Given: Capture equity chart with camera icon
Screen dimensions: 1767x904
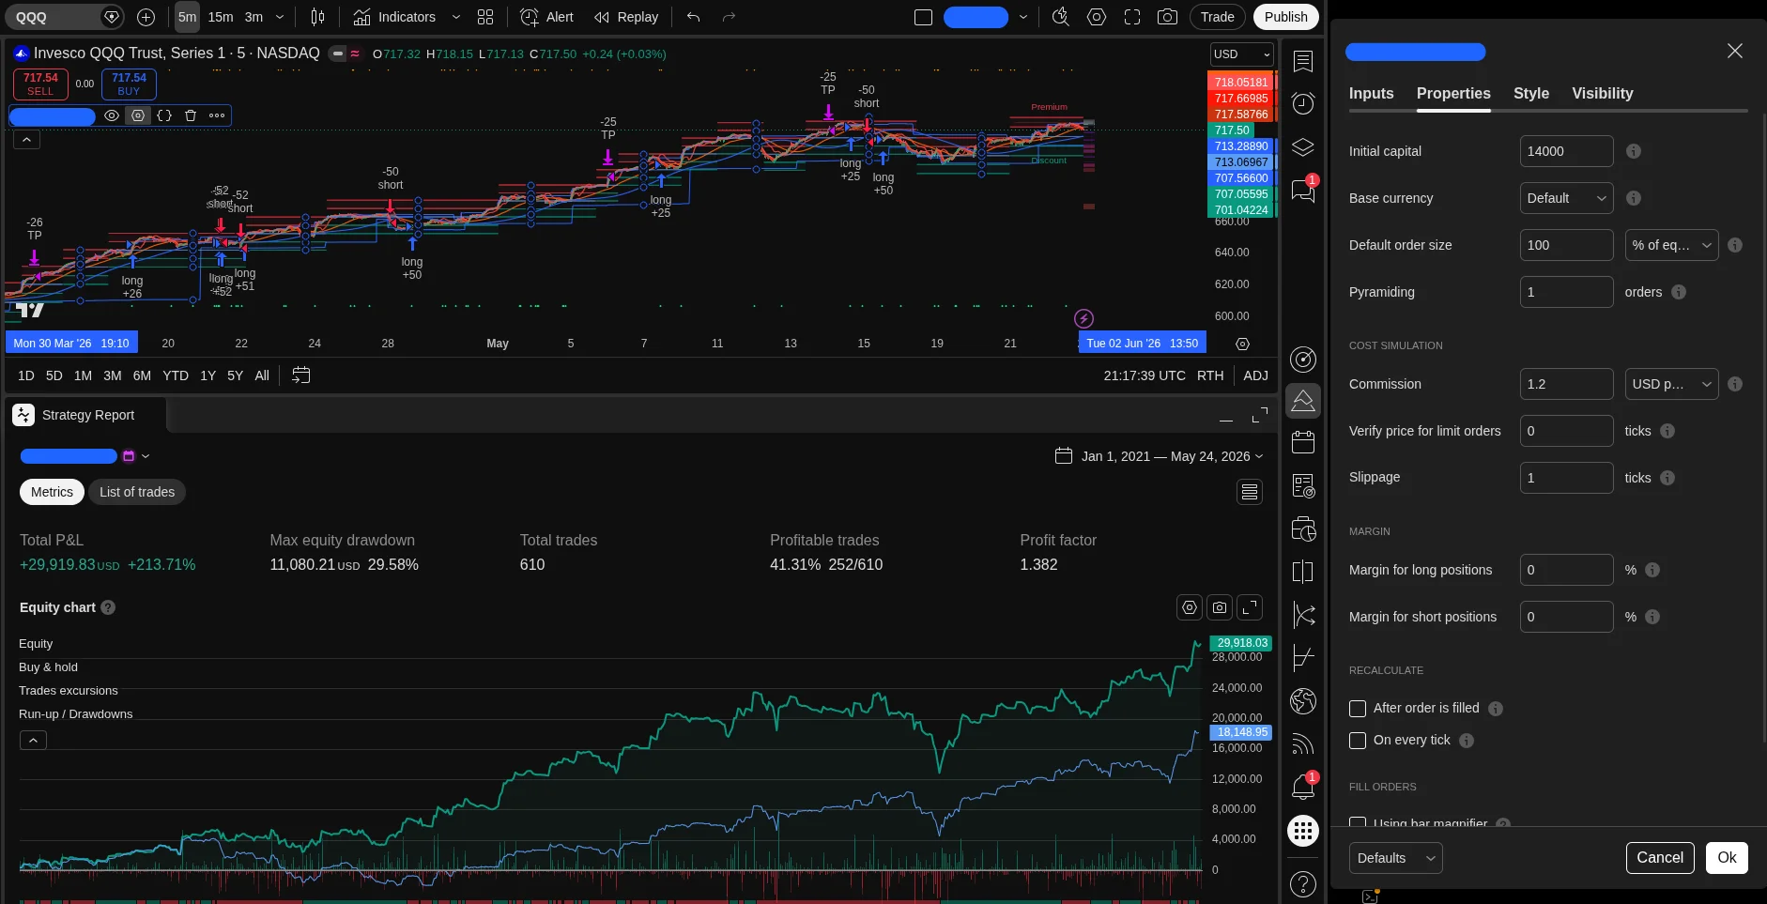Looking at the screenshot, I should pyautogui.click(x=1220, y=607).
